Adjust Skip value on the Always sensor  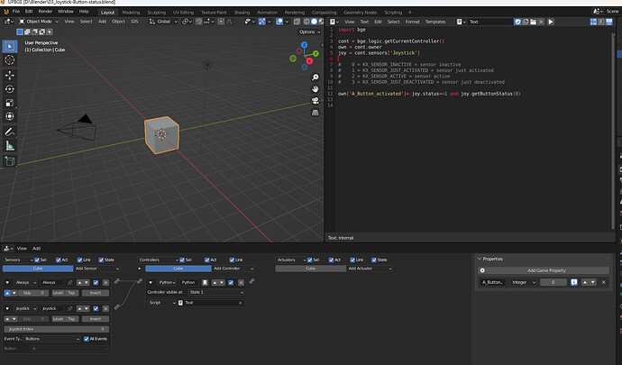click(x=33, y=293)
